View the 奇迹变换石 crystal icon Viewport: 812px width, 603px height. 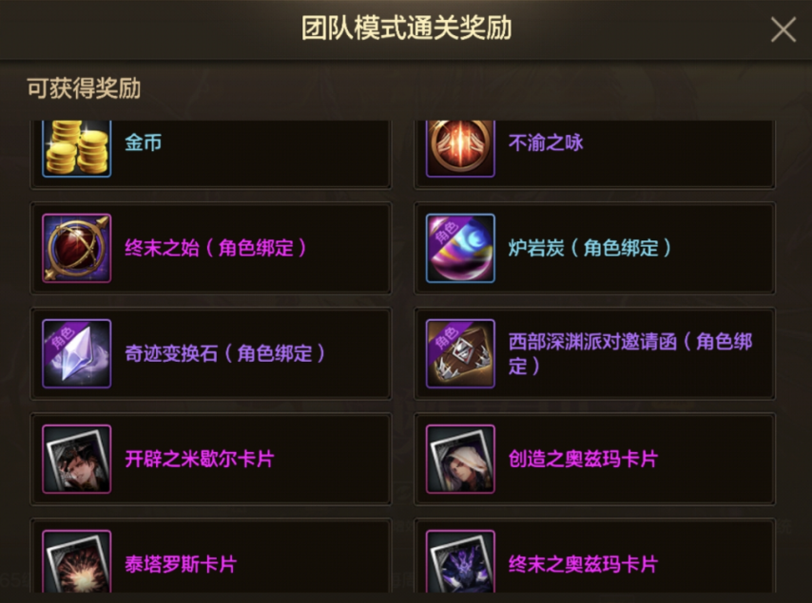coord(77,354)
